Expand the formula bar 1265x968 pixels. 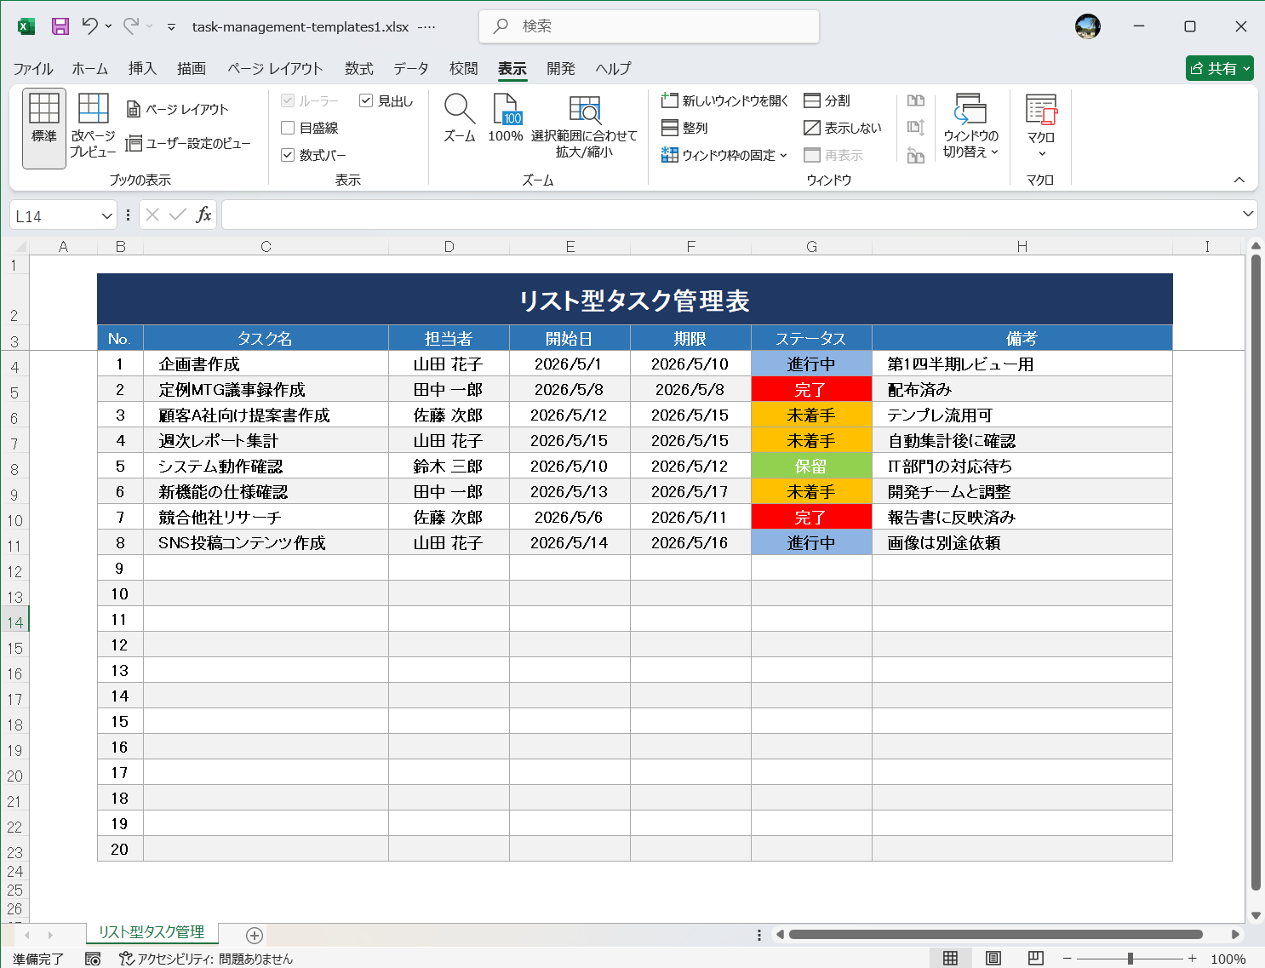[x=1248, y=215]
